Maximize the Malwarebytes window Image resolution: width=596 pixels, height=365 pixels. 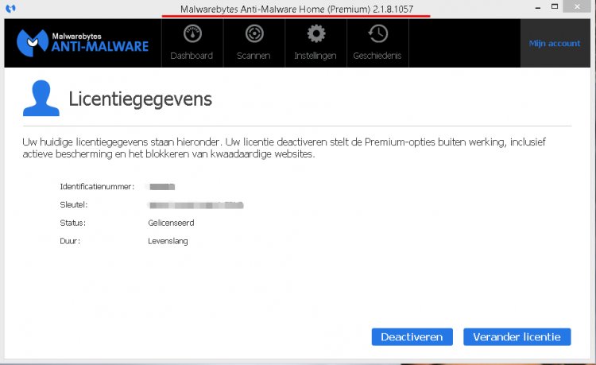pos(555,6)
